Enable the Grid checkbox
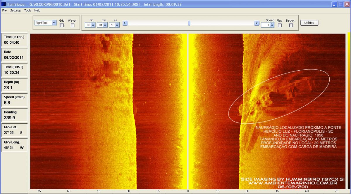 [62, 25]
